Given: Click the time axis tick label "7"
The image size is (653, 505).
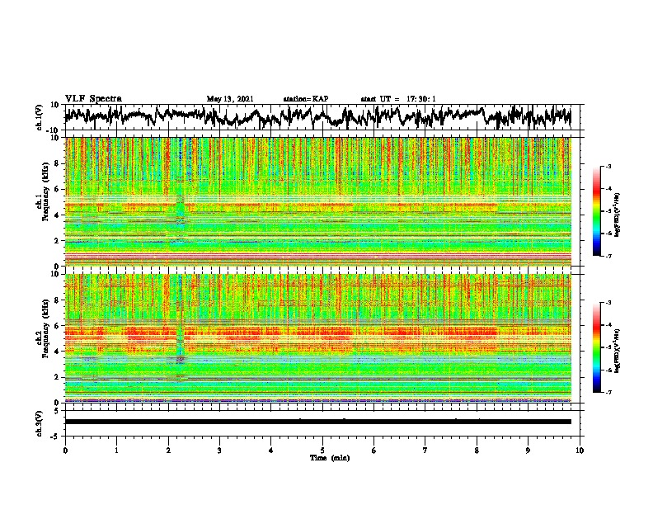Looking at the screenshot, I should click(x=425, y=451).
